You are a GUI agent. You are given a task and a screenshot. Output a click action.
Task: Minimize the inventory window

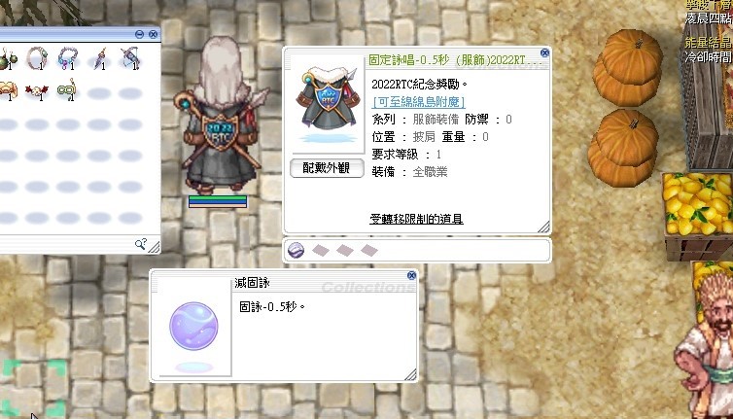139,34
